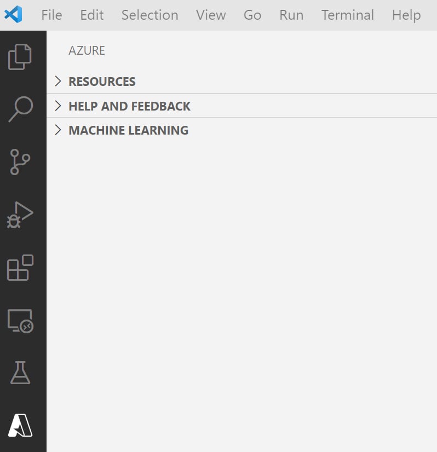
Task: Open the Explorer view icon
Action: [20, 57]
